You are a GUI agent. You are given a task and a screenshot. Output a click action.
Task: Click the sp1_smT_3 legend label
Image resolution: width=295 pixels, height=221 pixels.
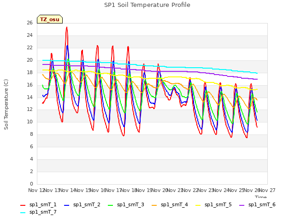tap(130, 204)
